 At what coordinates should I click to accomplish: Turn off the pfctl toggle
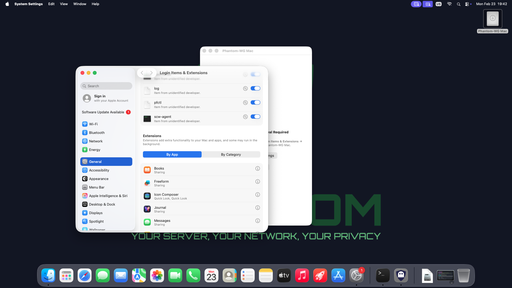[255, 103]
